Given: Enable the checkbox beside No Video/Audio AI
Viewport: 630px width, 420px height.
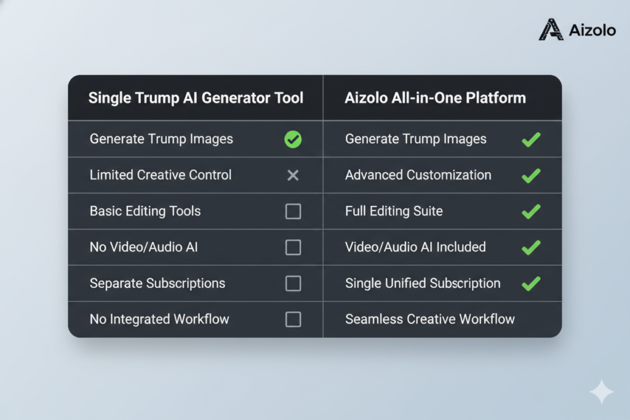Looking at the screenshot, I should 293,247.
